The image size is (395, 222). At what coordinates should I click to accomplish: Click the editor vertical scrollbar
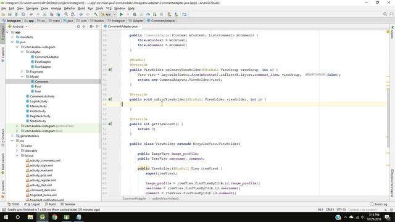pyautogui.click(x=388, y=118)
